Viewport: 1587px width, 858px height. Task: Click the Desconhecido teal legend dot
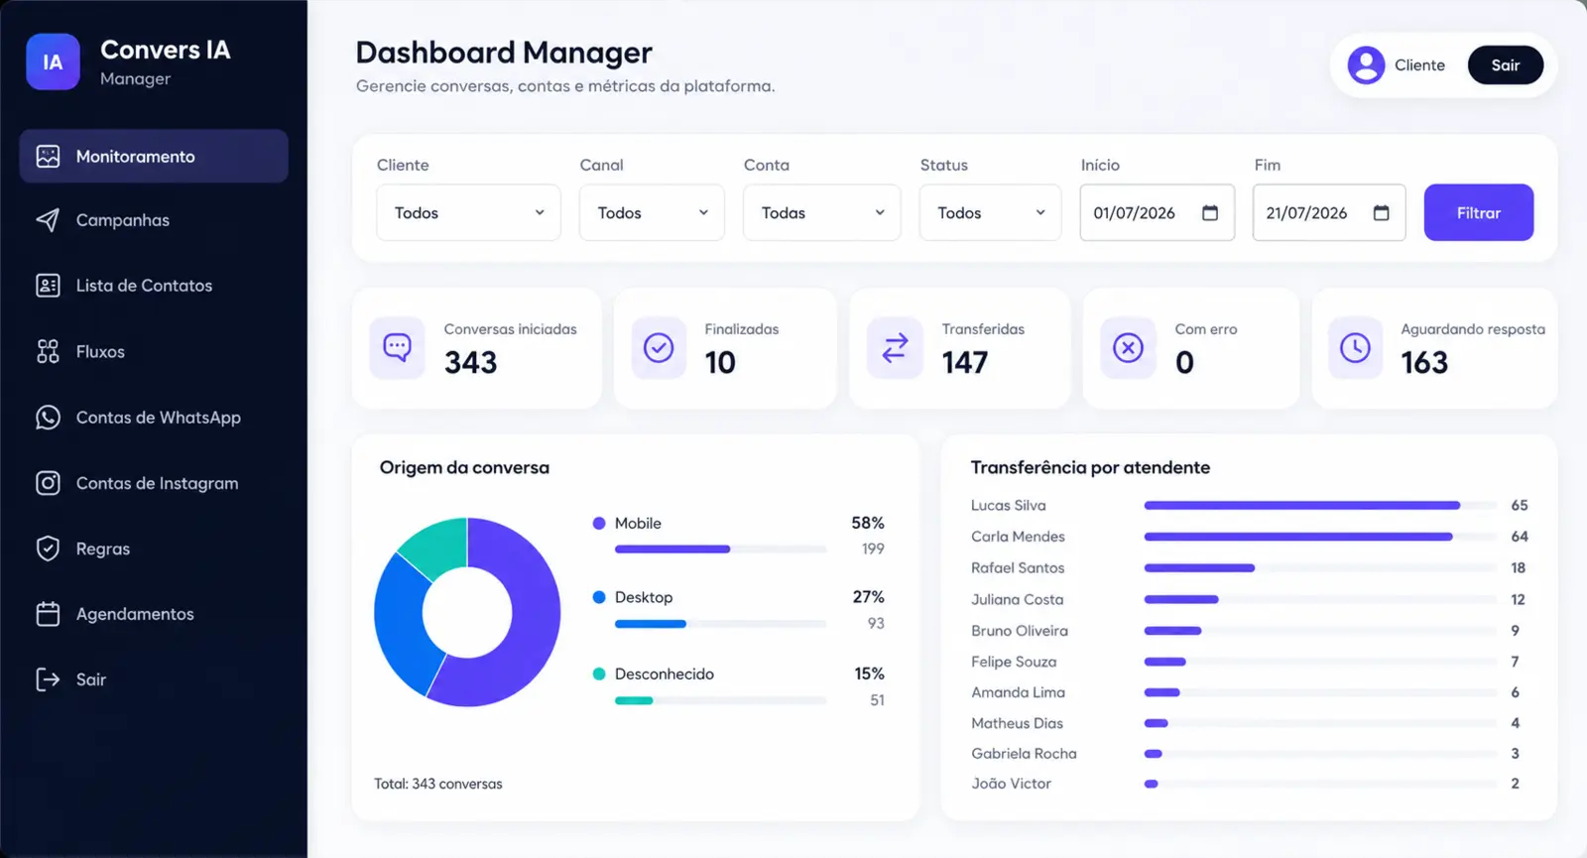(599, 674)
